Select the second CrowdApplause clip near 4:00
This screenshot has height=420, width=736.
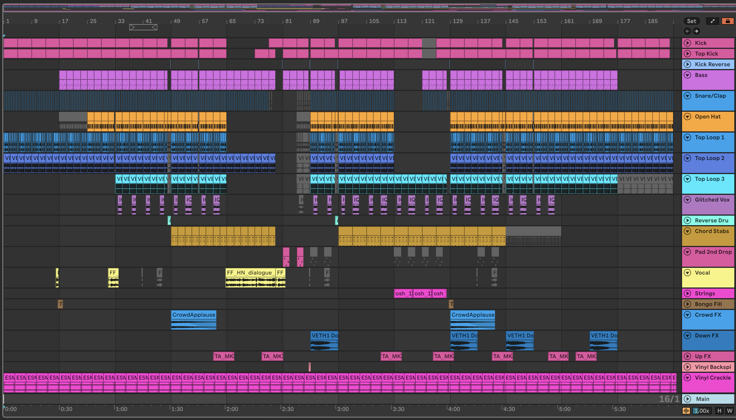[473, 319]
